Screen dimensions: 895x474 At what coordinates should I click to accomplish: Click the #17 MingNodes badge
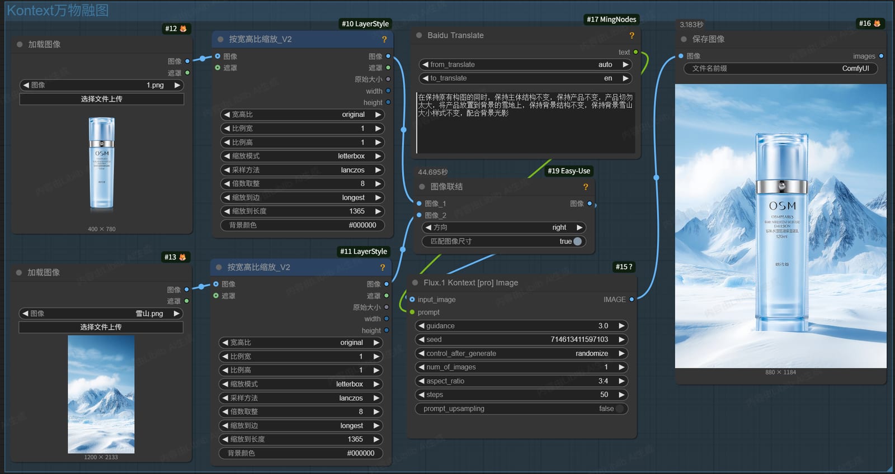pyautogui.click(x=611, y=19)
